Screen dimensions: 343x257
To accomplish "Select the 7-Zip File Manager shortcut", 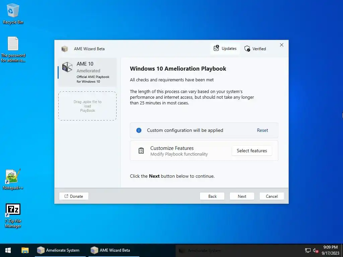I will click(x=13, y=216).
